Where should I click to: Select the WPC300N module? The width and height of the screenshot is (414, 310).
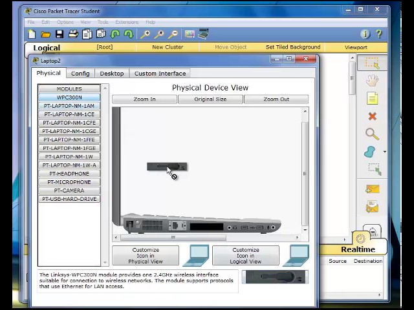(69, 98)
